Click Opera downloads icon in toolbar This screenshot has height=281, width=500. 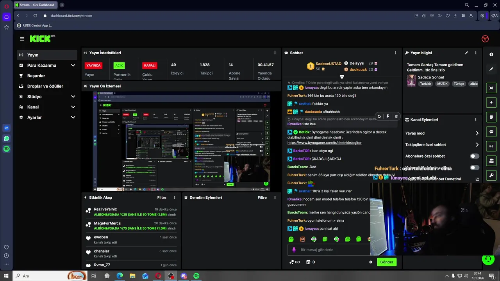455,16
